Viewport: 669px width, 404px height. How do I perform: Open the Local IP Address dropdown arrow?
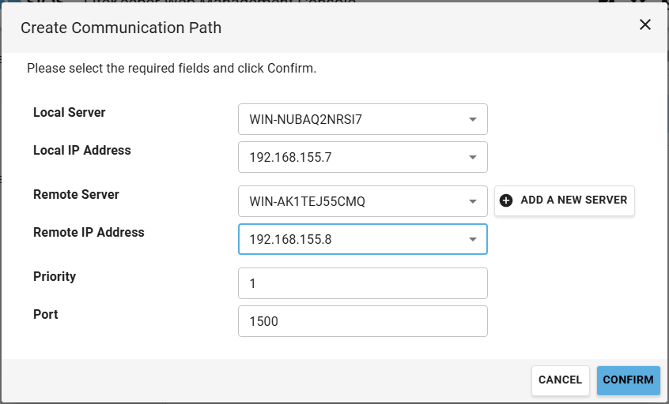click(x=472, y=157)
